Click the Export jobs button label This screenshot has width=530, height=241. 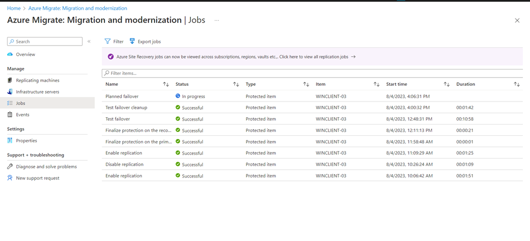tap(149, 41)
